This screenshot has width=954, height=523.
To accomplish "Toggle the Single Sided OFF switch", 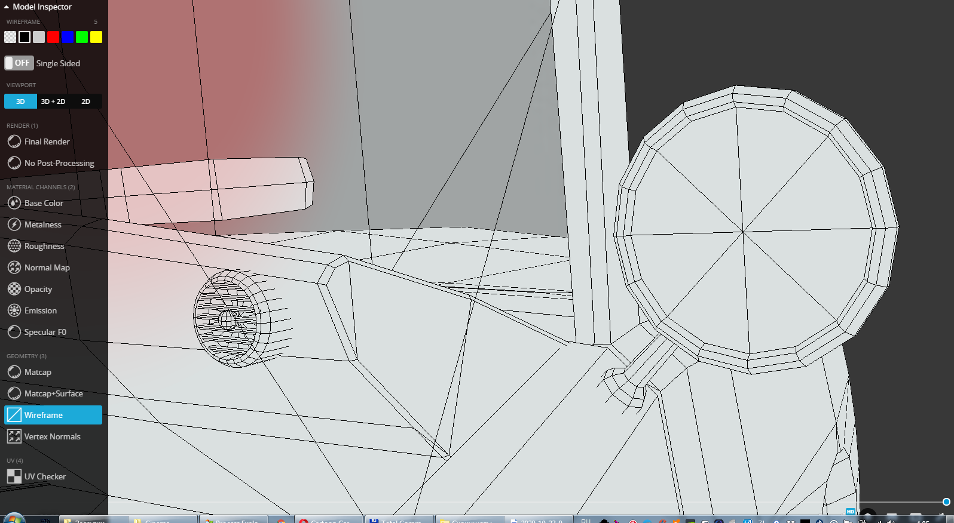I will point(19,63).
